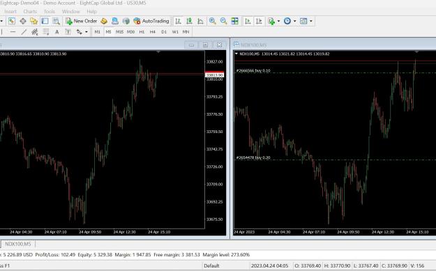Open the MetaEditor icon (yellow book)

point(104,21)
